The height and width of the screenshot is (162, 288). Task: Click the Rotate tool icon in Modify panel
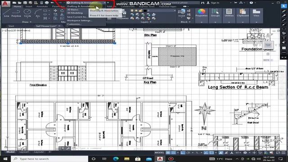coord(62,11)
